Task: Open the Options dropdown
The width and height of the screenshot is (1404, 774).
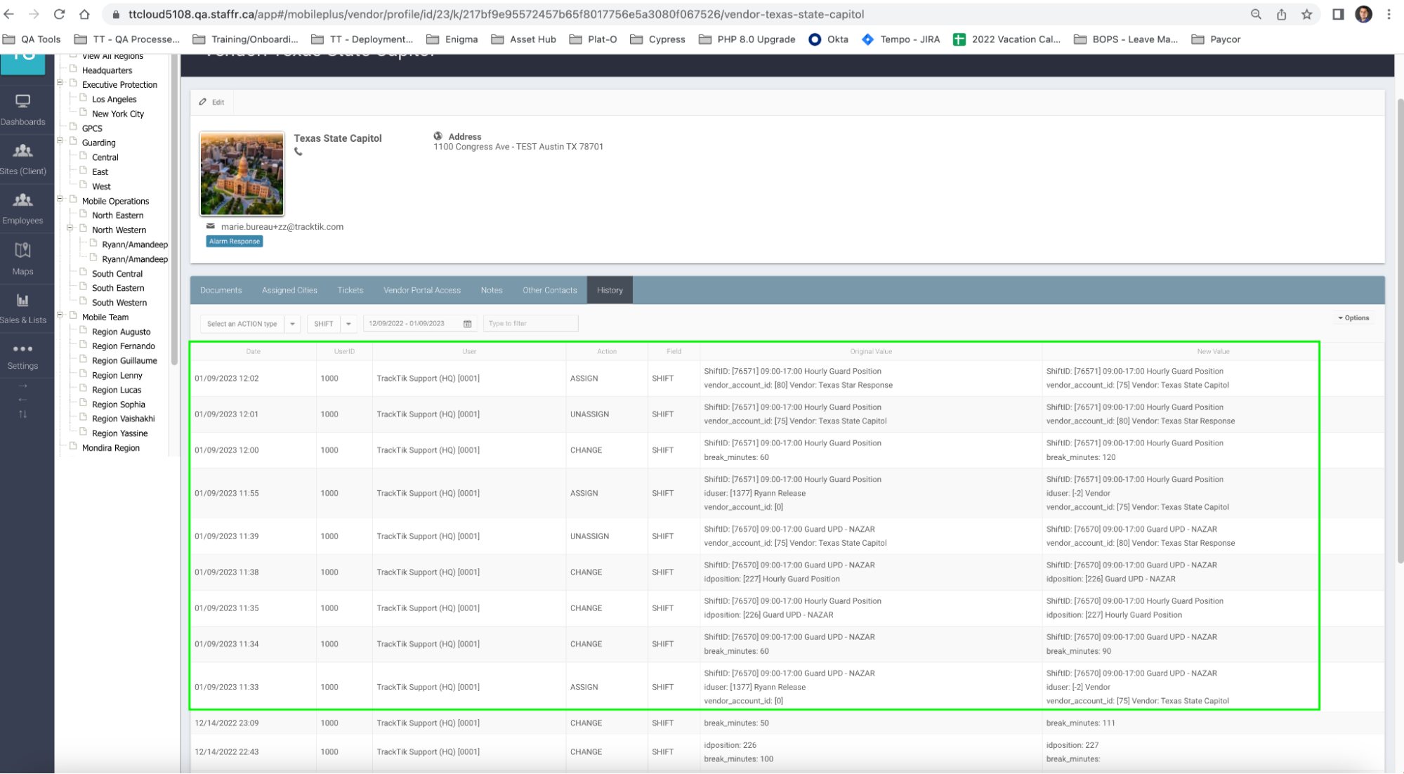Action: [1353, 318]
